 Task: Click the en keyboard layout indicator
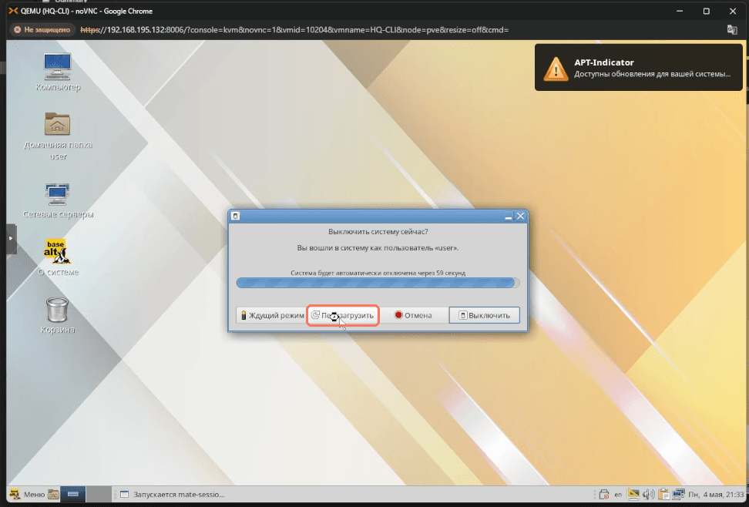[618, 495]
